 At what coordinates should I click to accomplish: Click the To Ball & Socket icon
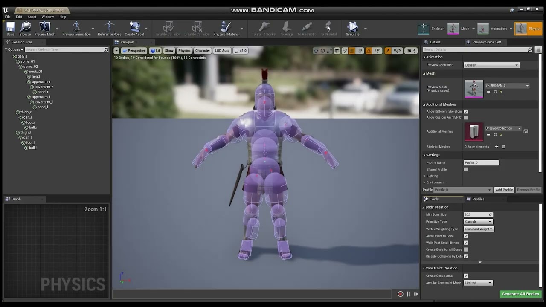click(264, 27)
